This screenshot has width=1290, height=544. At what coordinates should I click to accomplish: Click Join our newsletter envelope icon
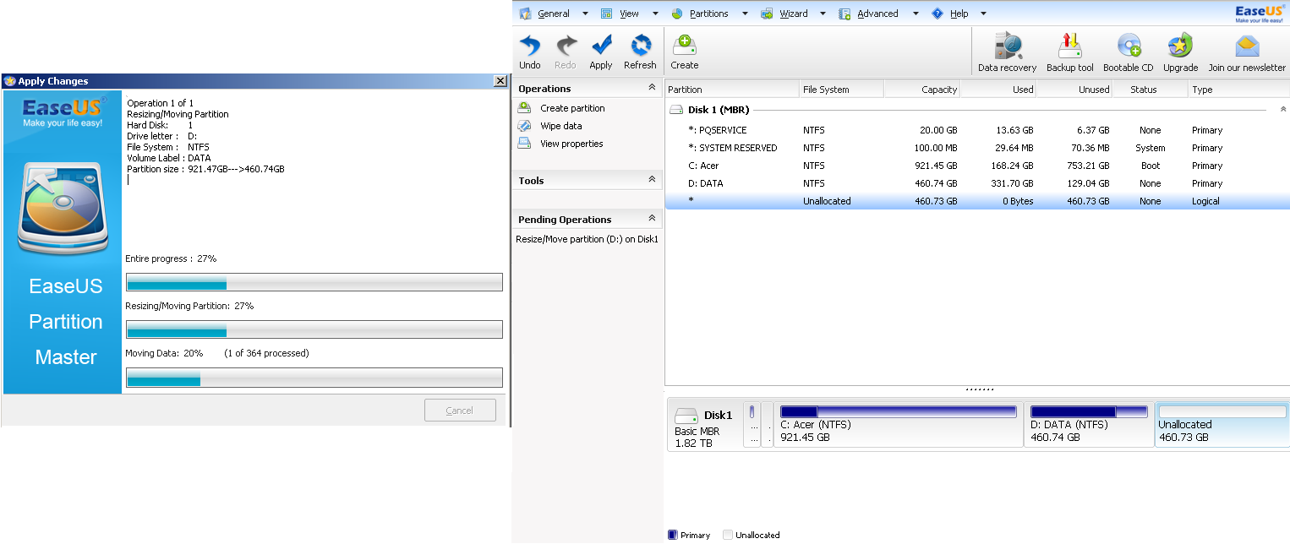coord(1247,46)
